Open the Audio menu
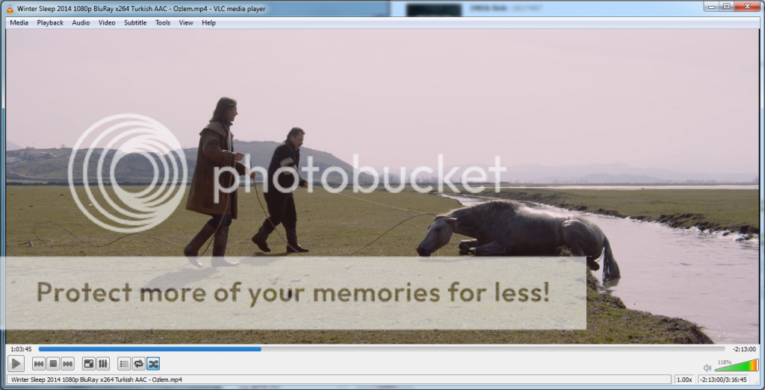Image resolution: width=765 pixels, height=390 pixels. [81, 22]
